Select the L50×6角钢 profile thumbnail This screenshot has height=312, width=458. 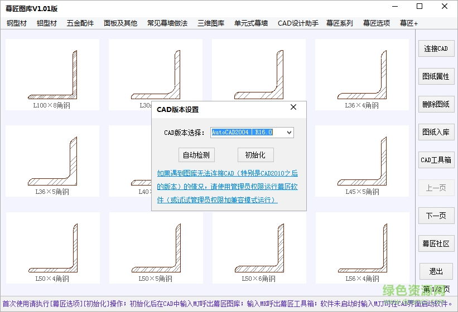258,247
